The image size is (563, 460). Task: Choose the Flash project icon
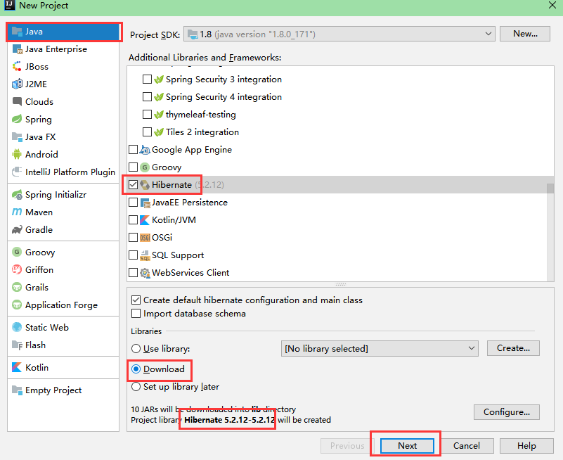click(x=17, y=345)
